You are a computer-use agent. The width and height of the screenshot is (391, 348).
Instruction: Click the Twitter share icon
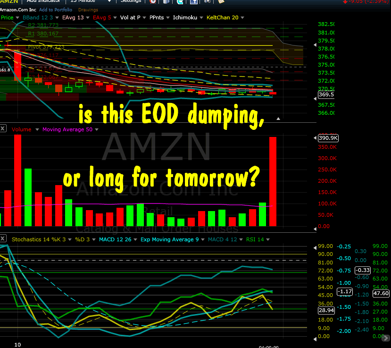click(x=180, y=1)
